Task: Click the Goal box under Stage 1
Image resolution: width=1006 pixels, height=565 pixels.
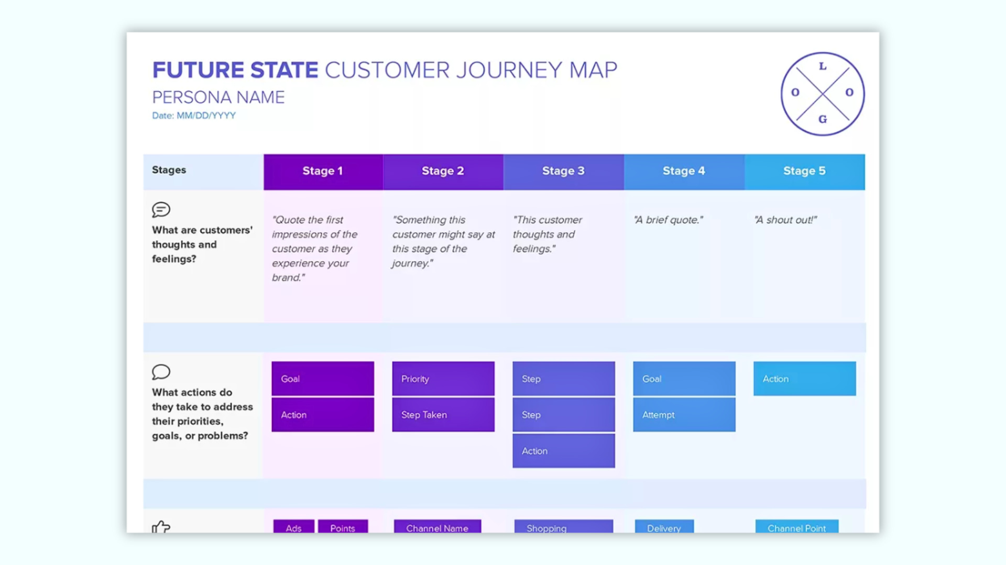Action: pyautogui.click(x=323, y=378)
